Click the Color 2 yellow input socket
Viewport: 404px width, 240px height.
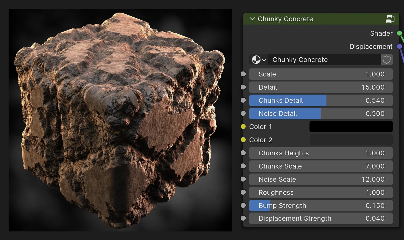pyautogui.click(x=243, y=140)
